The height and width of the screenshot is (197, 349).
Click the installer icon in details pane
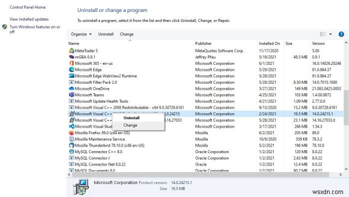[x=81, y=187]
